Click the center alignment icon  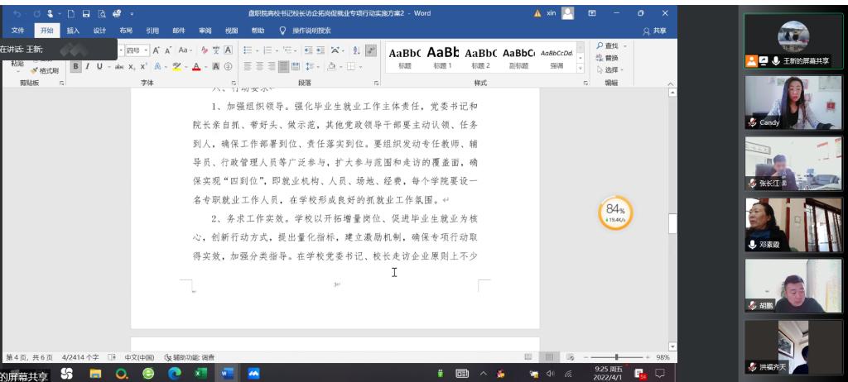tap(259, 66)
